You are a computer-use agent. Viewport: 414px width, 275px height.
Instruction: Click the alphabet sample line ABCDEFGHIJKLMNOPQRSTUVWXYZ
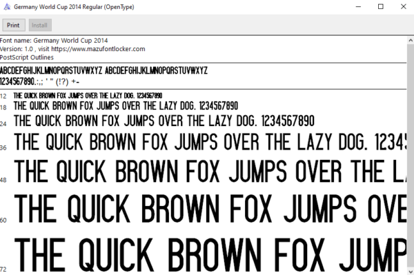click(103, 71)
